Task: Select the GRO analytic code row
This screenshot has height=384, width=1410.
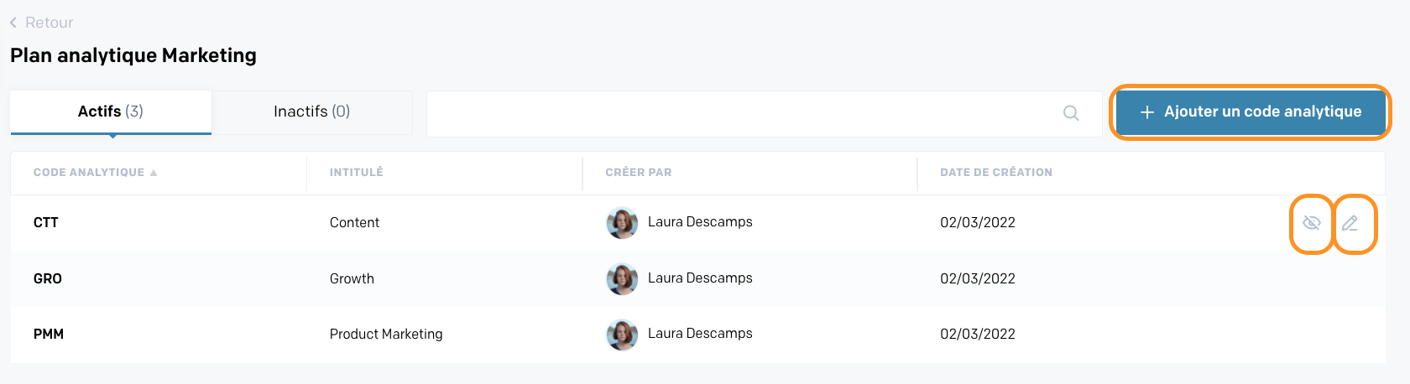Action: (x=48, y=279)
